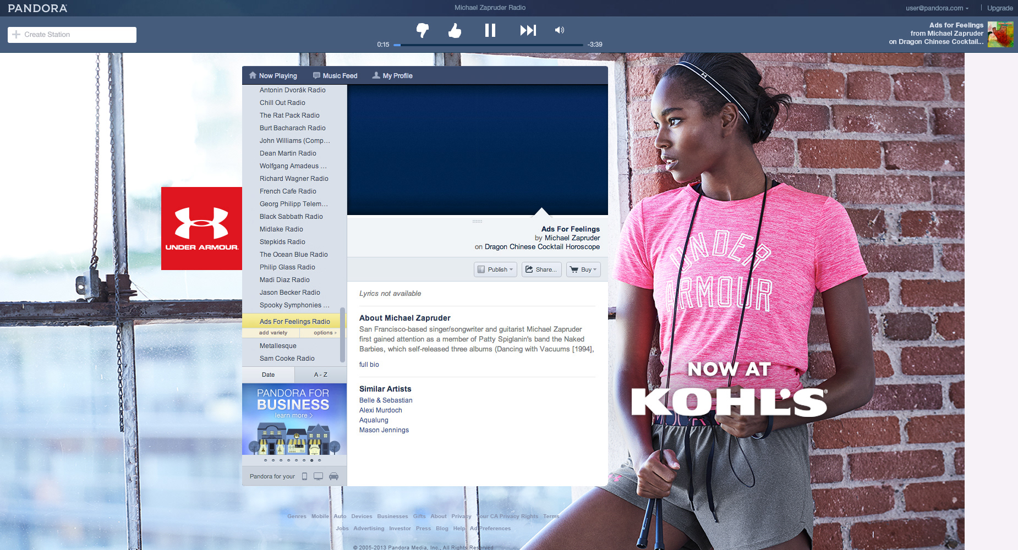Viewport: 1018px width, 550px height.
Task: Select Metallesque station
Action: pyautogui.click(x=278, y=346)
